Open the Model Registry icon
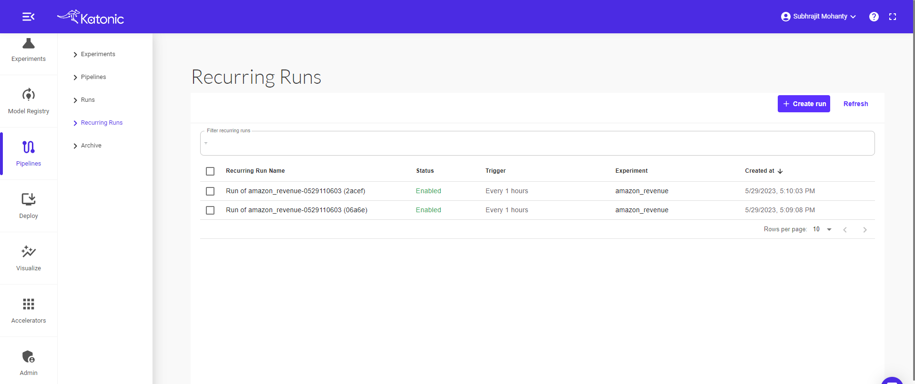The image size is (915, 384). coord(29,95)
